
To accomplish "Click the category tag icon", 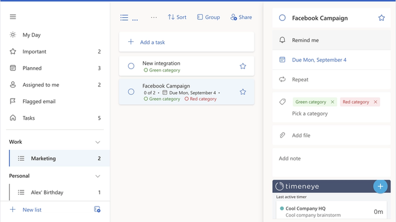I will tap(282, 102).
